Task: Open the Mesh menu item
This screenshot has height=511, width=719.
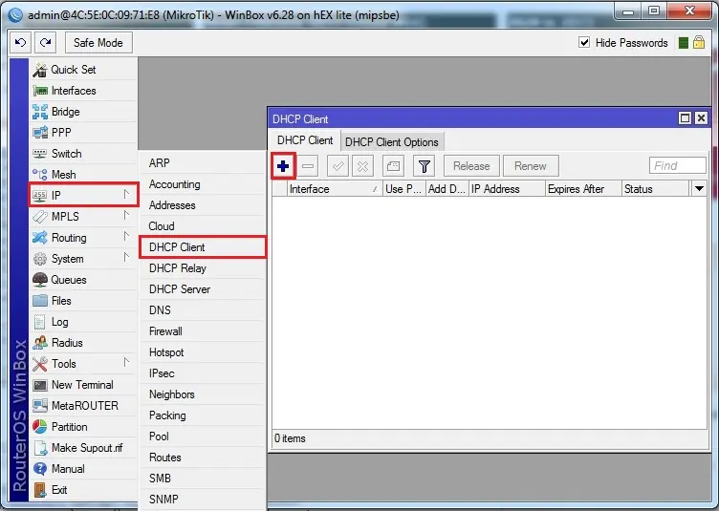Action: [84, 175]
